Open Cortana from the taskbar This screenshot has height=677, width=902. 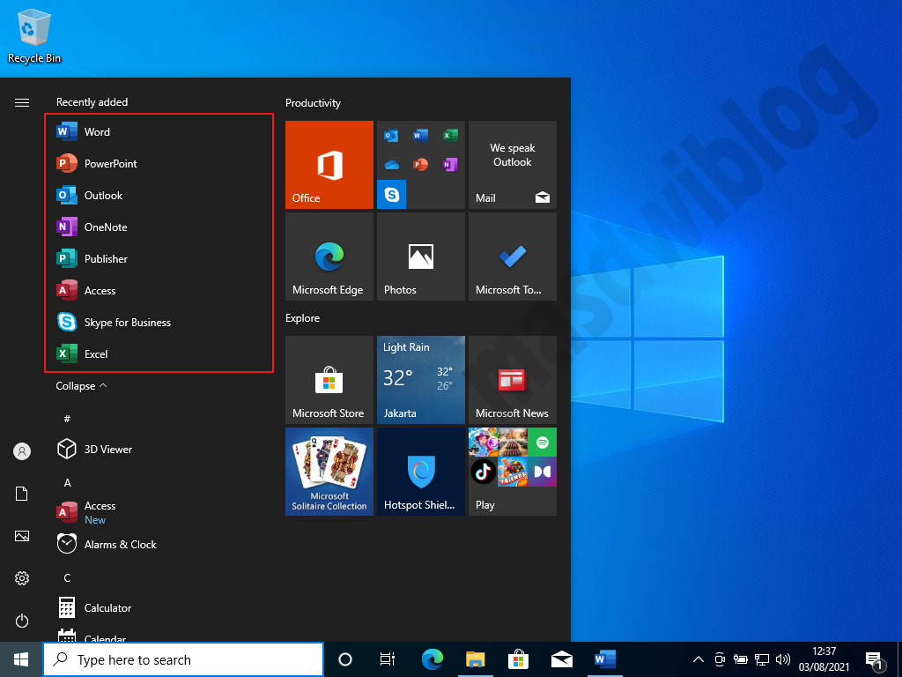[x=345, y=659]
